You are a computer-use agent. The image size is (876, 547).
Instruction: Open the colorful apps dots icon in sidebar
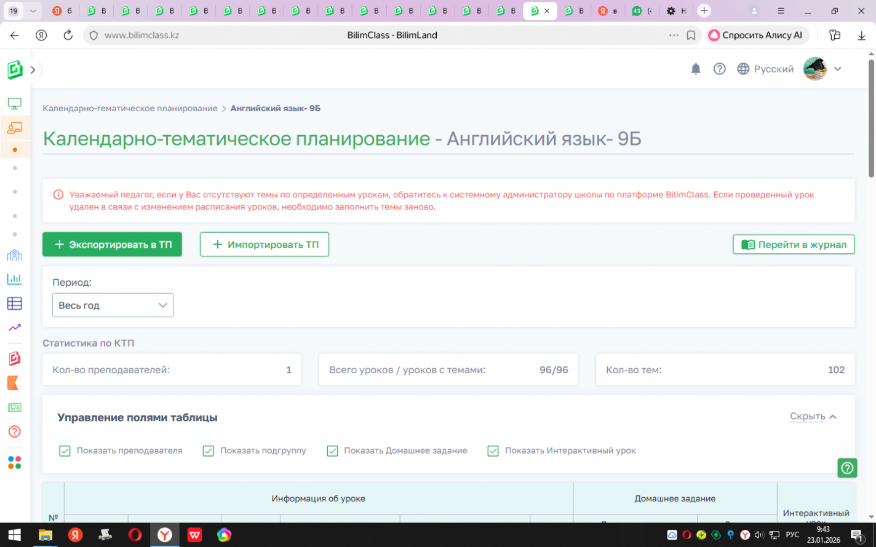tap(15, 463)
